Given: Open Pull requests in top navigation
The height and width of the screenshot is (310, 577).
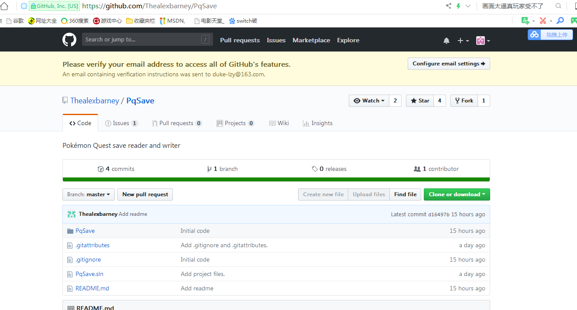Looking at the screenshot, I should (240, 40).
